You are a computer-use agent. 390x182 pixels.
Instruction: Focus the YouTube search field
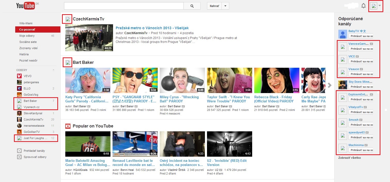coord(124,6)
